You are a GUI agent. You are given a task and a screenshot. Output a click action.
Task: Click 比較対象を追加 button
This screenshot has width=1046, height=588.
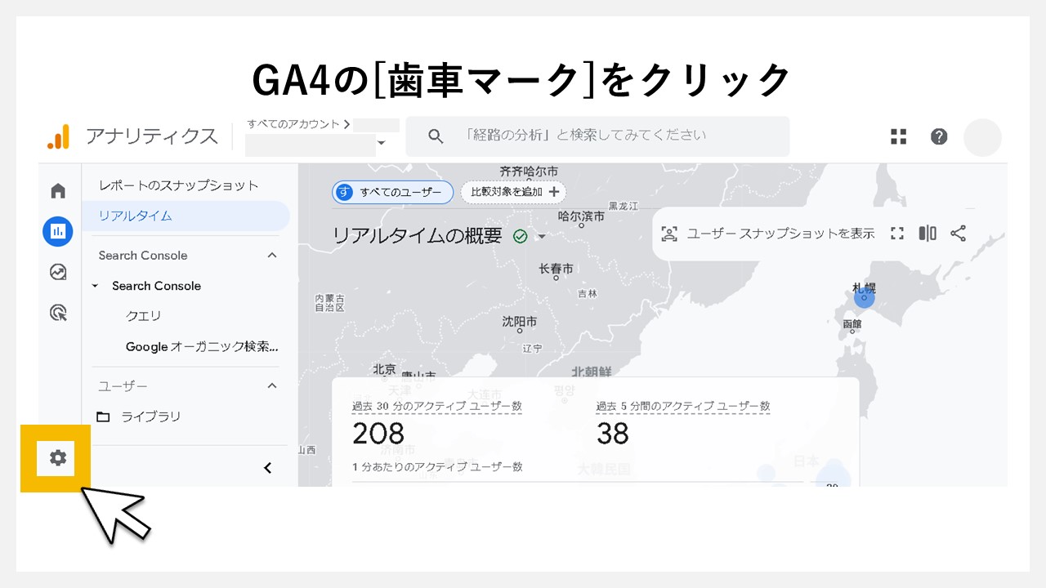point(513,192)
